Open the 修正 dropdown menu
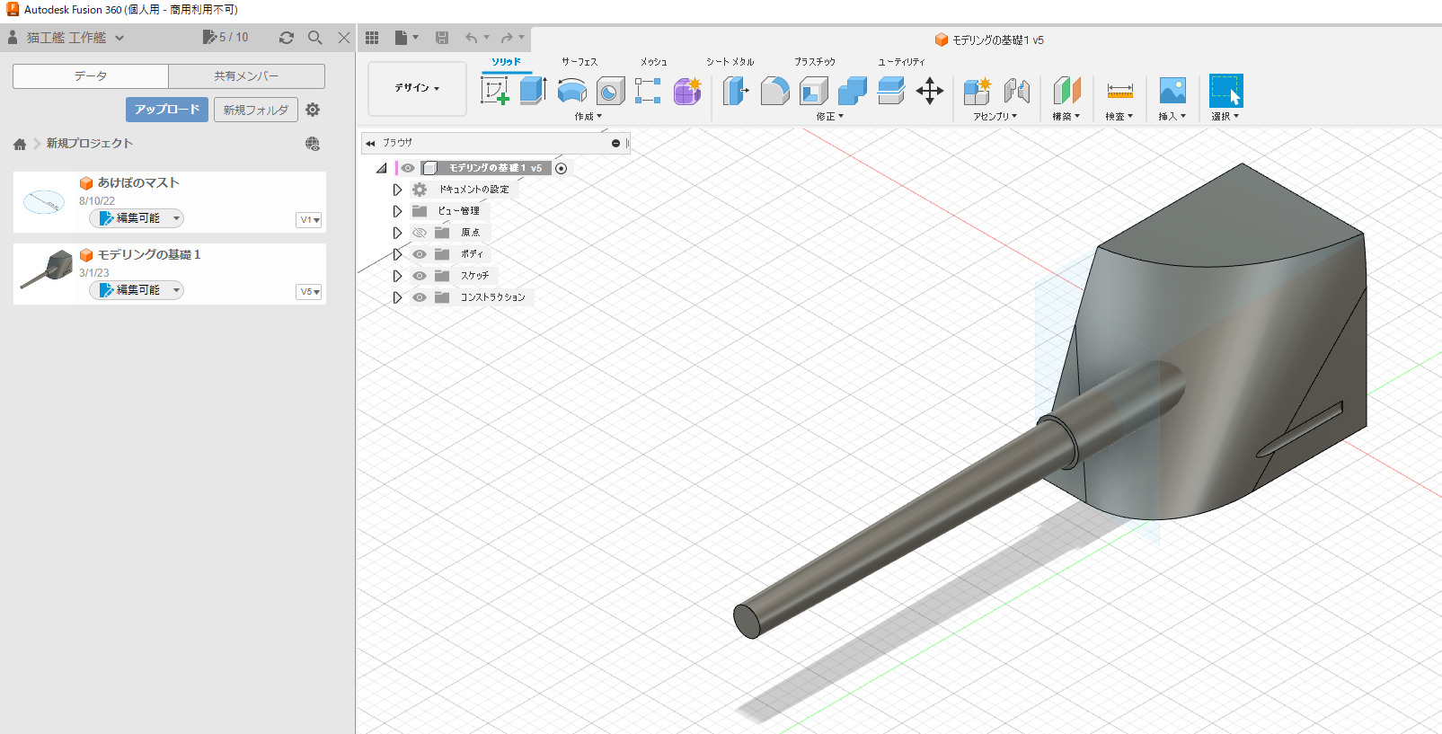1442x734 pixels. pos(829,117)
